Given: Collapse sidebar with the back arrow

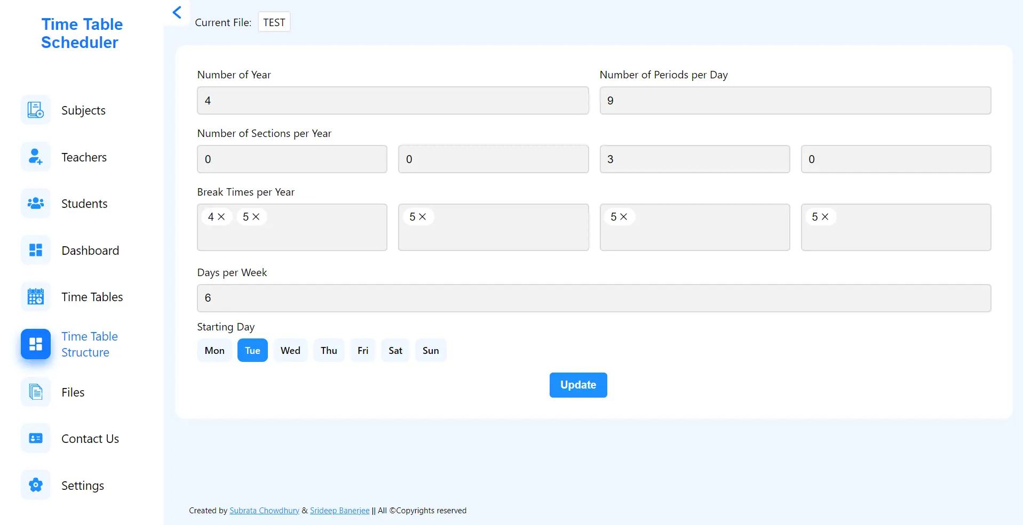Looking at the screenshot, I should coord(177,12).
